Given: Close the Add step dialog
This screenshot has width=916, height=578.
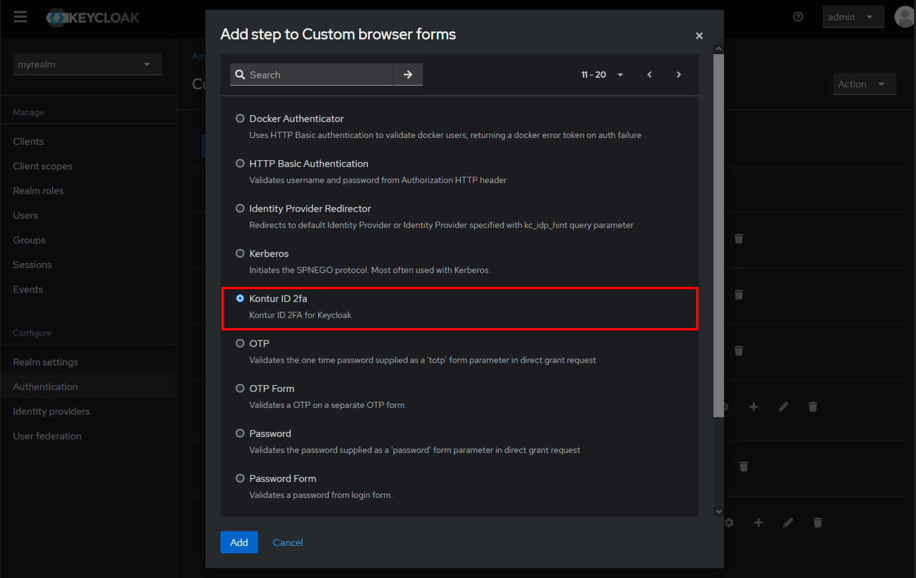Looking at the screenshot, I should 699,36.
